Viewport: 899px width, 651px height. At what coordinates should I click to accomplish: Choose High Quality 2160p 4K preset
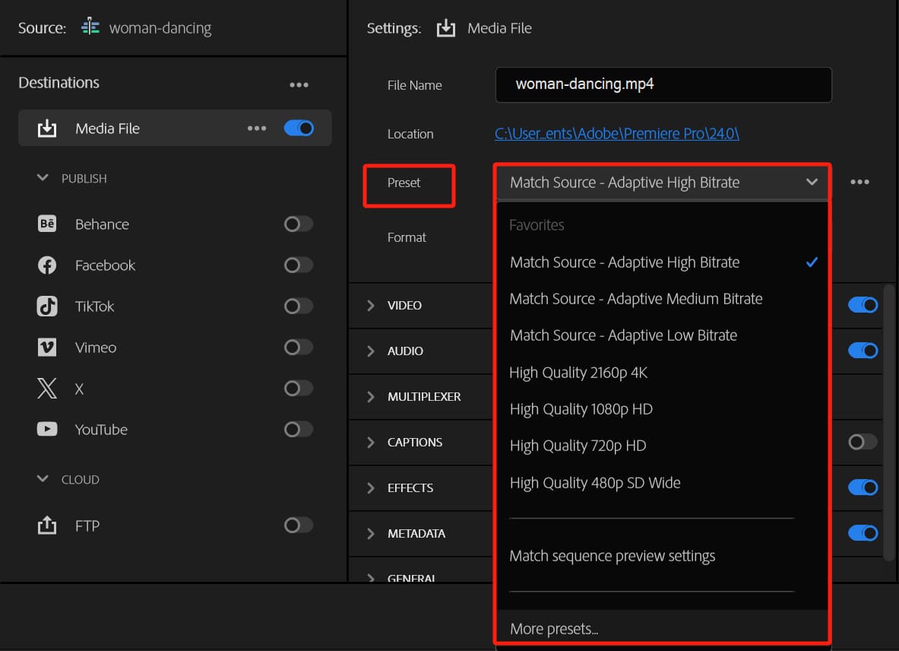click(662, 372)
